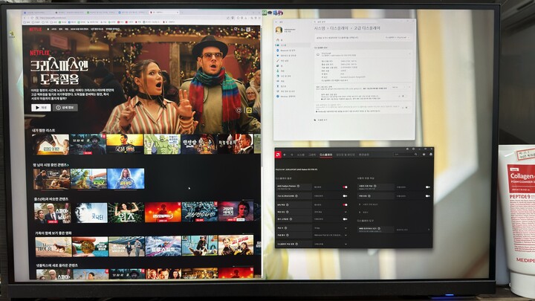The height and width of the screenshot is (301, 535).
Task: Open Bluetooth 및 장치 in Settings sidebar
Action: tap(287, 51)
